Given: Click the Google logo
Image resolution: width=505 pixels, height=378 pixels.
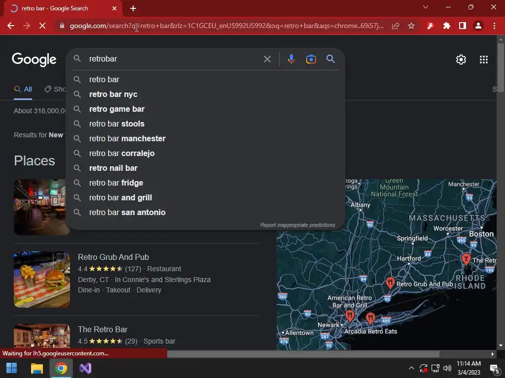Looking at the screenshot, I should click(x=34, y=60).
